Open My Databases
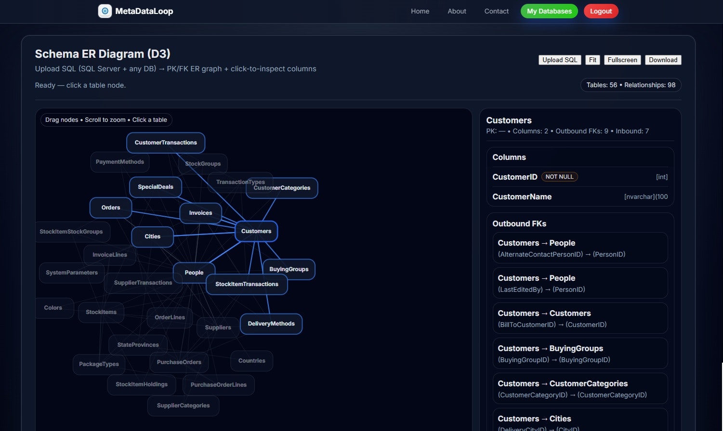 pos(549,11)
